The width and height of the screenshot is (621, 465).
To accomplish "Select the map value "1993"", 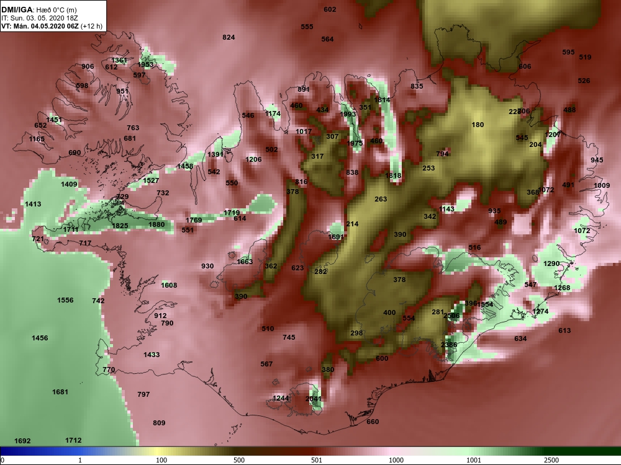I will click(x=348, y=114).
